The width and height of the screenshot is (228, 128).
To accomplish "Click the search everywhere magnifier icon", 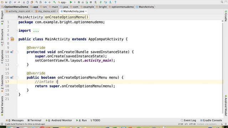I will [222, 2].
